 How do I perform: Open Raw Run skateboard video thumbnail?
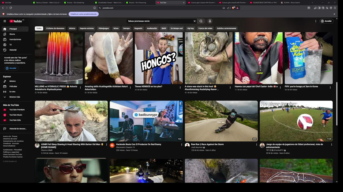click(x=221, y=121)
